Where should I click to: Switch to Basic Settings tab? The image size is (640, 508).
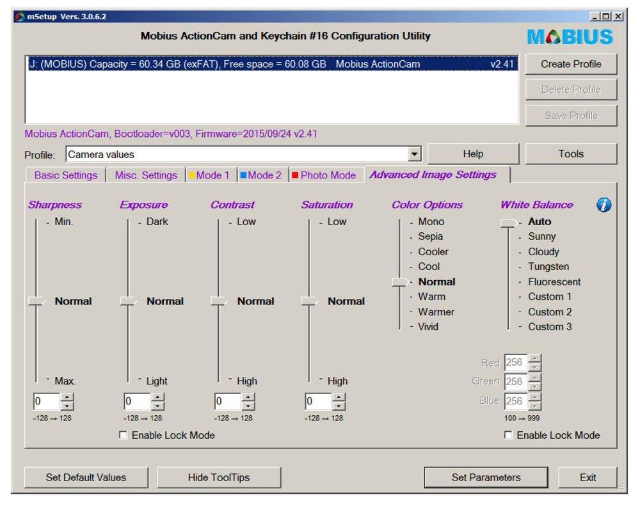point(66,175)
